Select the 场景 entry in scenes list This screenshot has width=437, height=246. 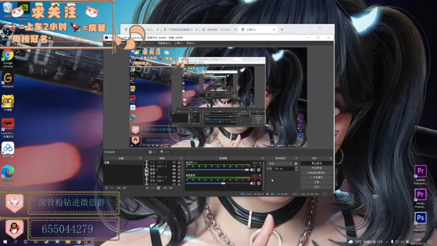pos(123,162)
